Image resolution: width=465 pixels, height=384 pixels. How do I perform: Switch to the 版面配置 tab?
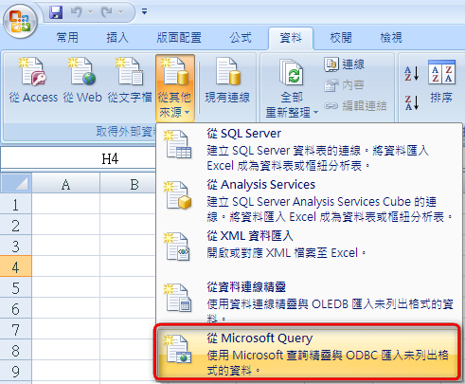coord(179,38)
